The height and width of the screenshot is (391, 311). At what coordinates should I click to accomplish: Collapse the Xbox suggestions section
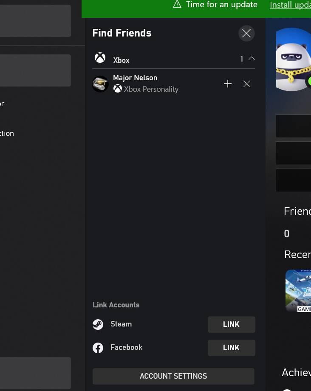(x=252, y=58)
